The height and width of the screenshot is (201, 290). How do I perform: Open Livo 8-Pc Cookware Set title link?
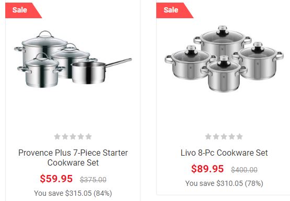(x=224, y=153)
